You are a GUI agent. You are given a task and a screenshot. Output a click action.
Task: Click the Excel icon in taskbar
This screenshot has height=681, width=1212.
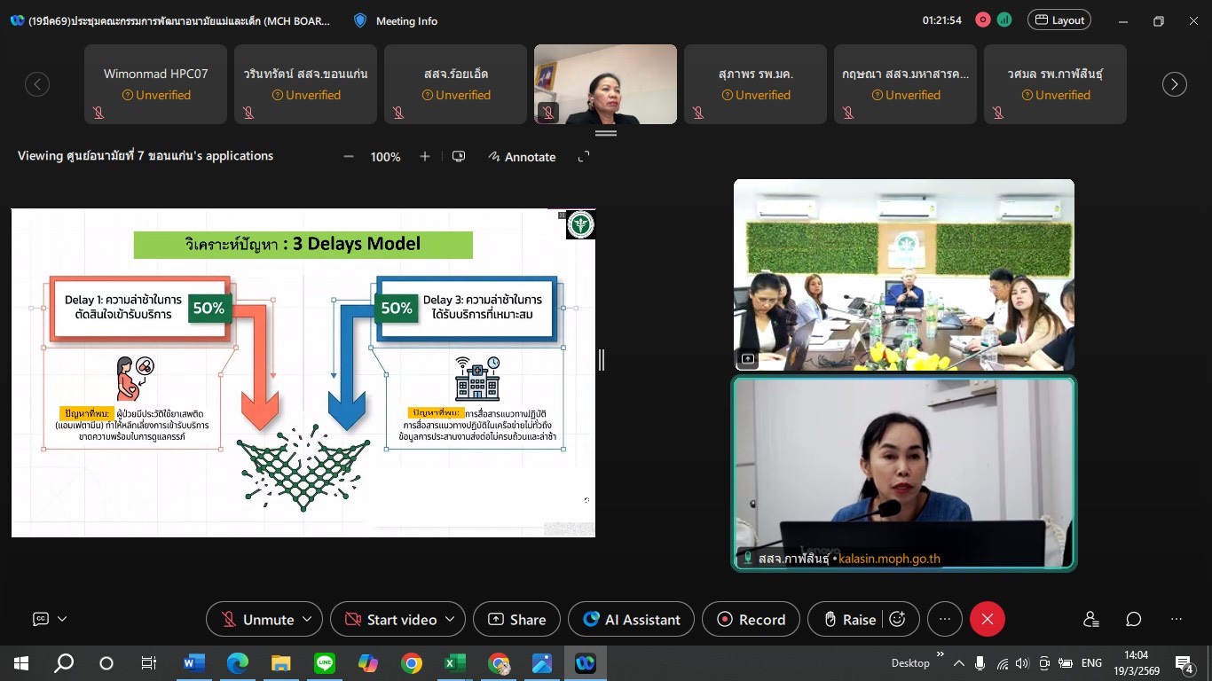[454, 663]
